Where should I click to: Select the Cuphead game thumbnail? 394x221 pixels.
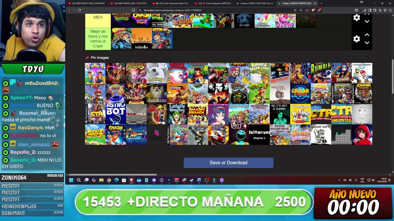(x=300, y=114)
